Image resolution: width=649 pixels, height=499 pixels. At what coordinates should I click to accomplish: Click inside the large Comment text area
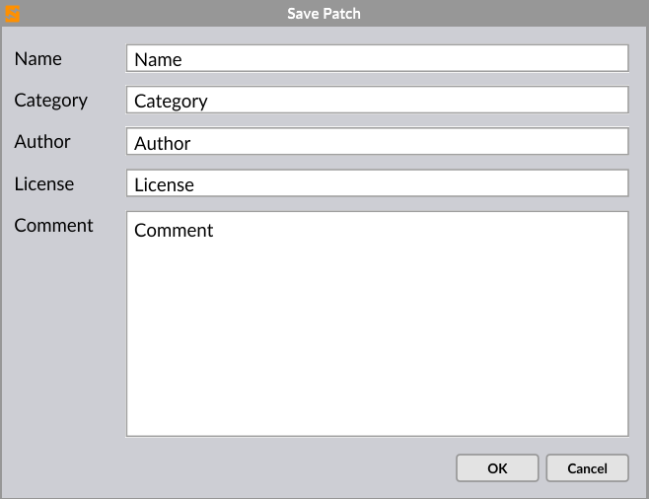pos(377,323)
